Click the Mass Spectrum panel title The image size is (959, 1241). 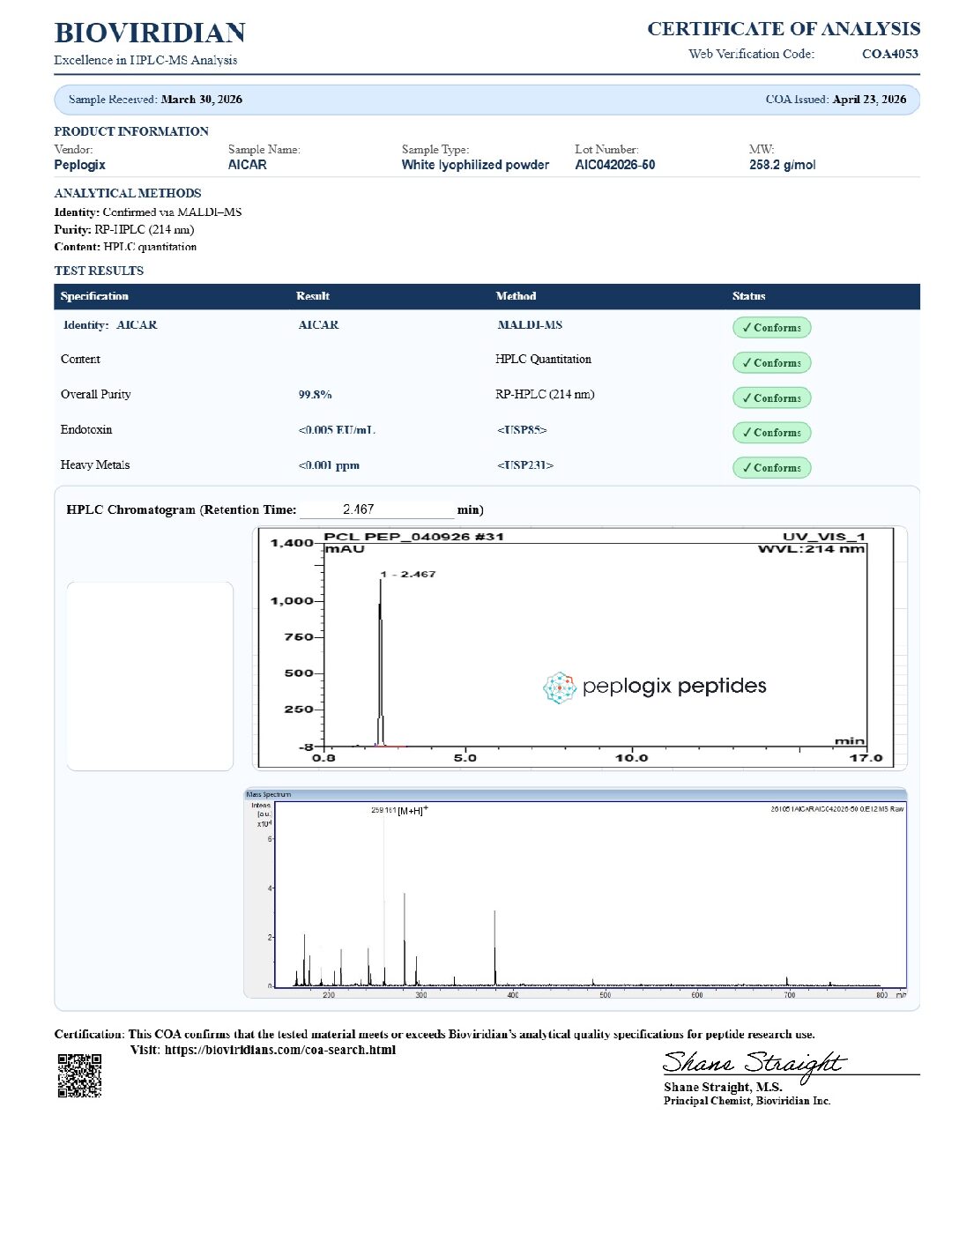click(x=269, y=794)
